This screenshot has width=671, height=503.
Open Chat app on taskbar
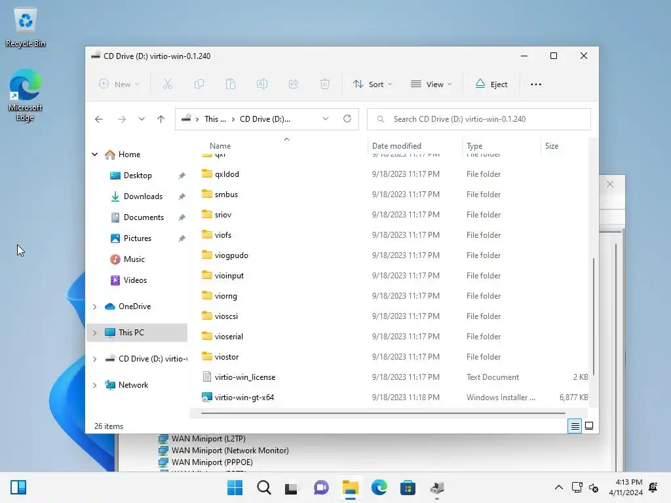point(321,487)
